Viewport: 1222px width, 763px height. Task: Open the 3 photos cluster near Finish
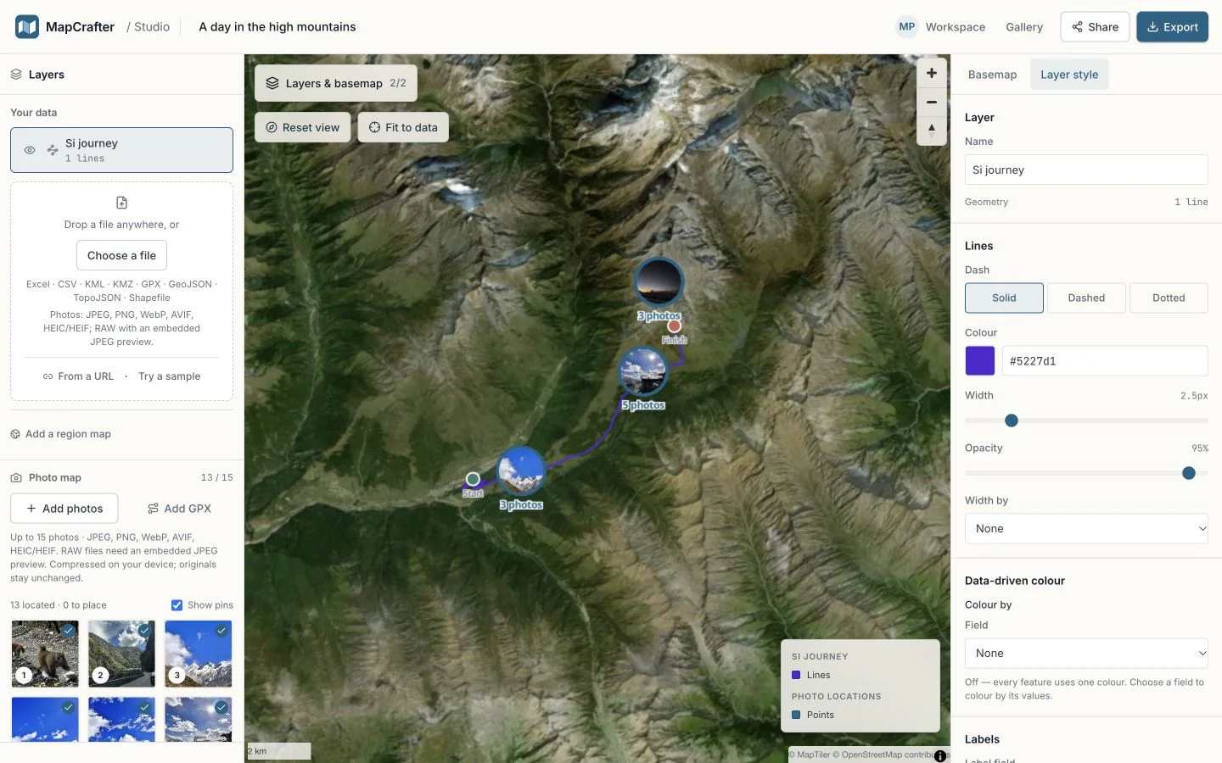(x=659, y=282)
